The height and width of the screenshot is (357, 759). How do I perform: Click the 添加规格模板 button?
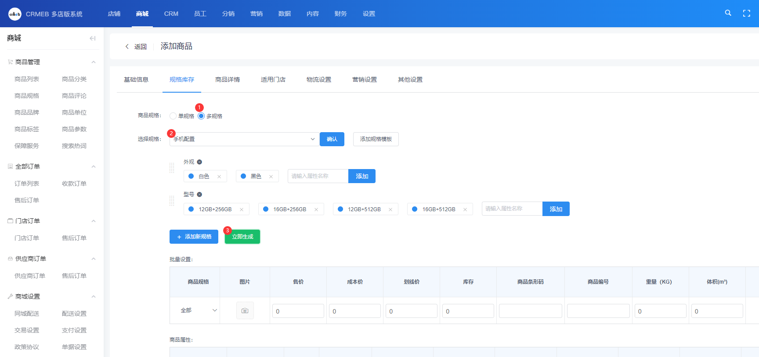pyautogui.click(x=376, y=139)
